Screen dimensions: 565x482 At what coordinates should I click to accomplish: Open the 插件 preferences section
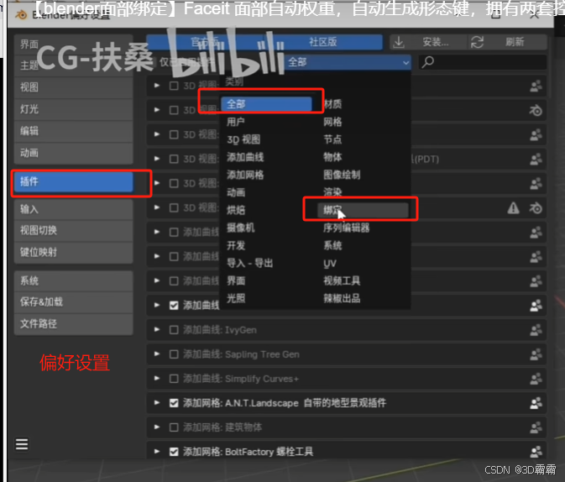[x=74, y=181]
